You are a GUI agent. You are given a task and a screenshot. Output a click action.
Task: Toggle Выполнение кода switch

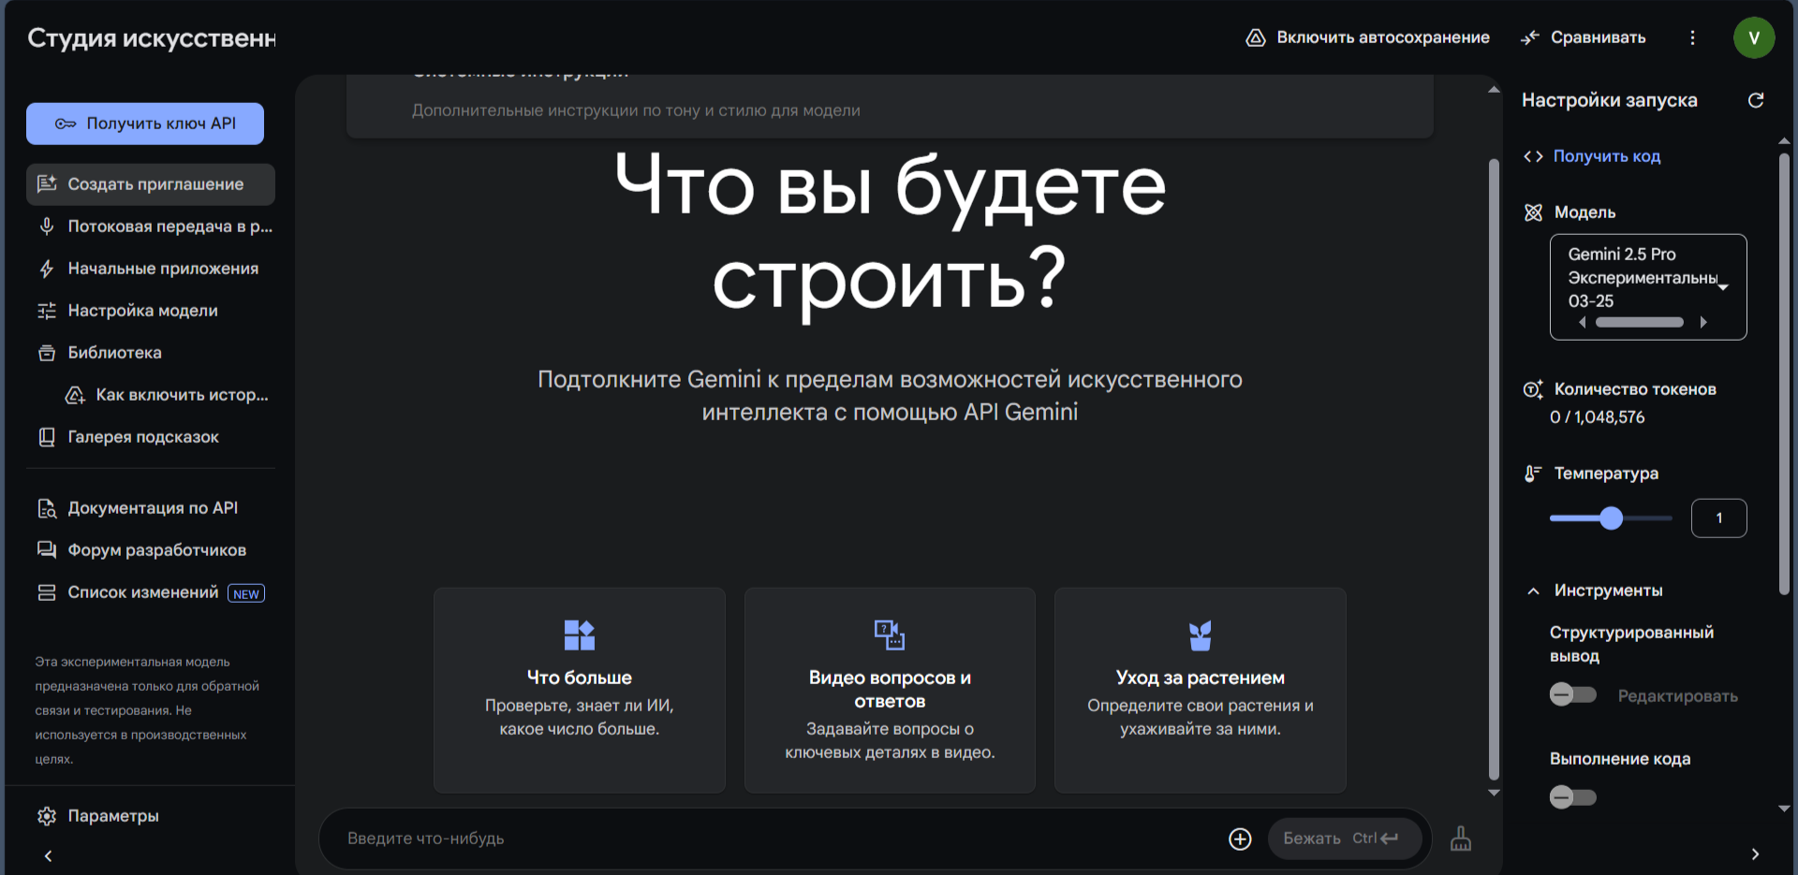point(1573,797)
